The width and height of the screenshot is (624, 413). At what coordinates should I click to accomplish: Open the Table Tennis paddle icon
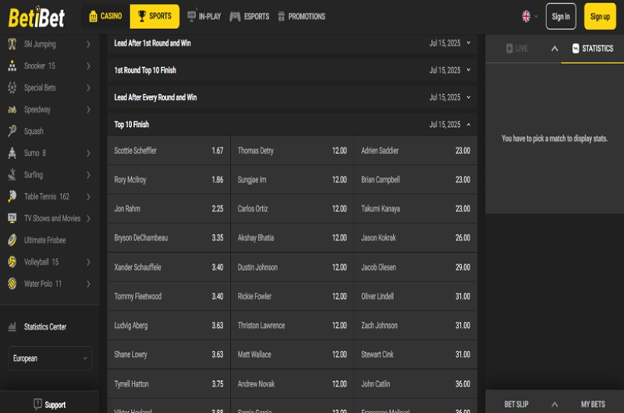pos(12,196)
